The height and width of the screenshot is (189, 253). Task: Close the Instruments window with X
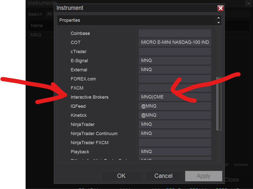click(248, 3)
